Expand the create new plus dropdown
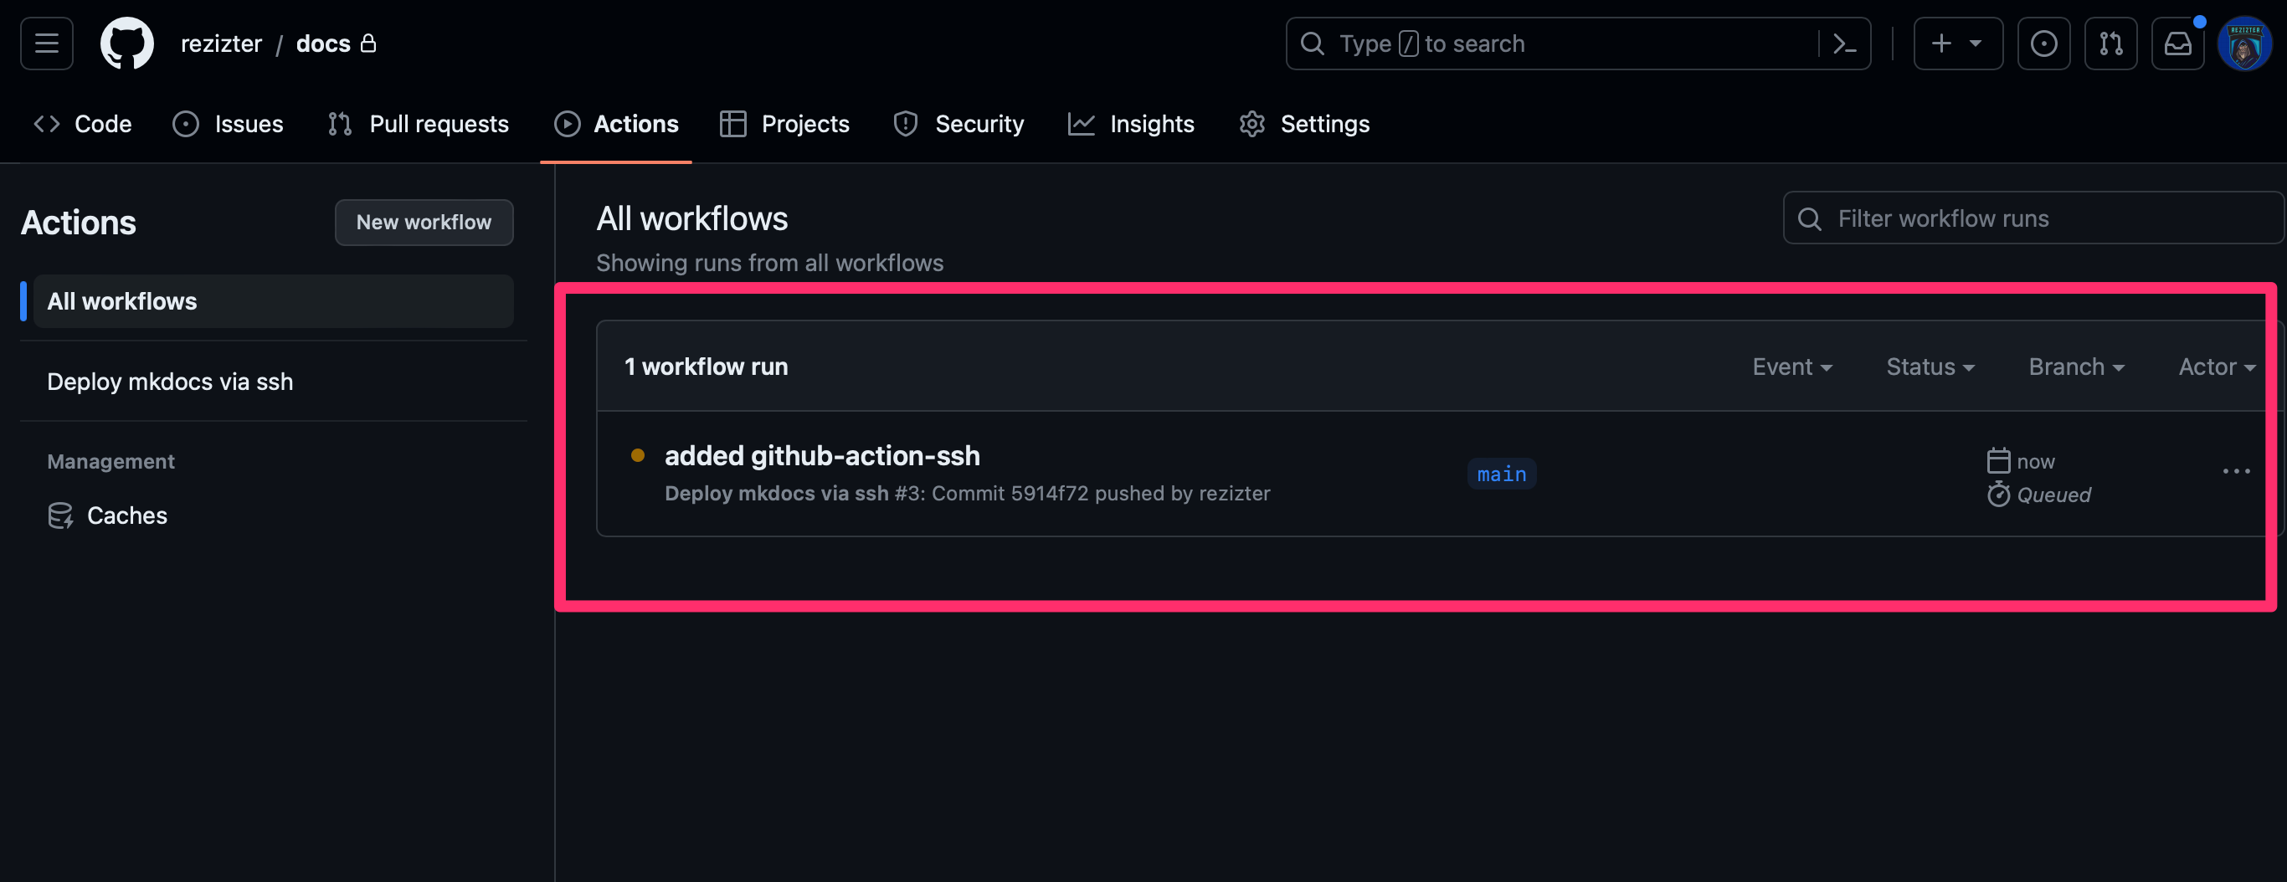The width and height of the screenshot is (2287, 882). pyautogui.click(x=1958, y=44)
